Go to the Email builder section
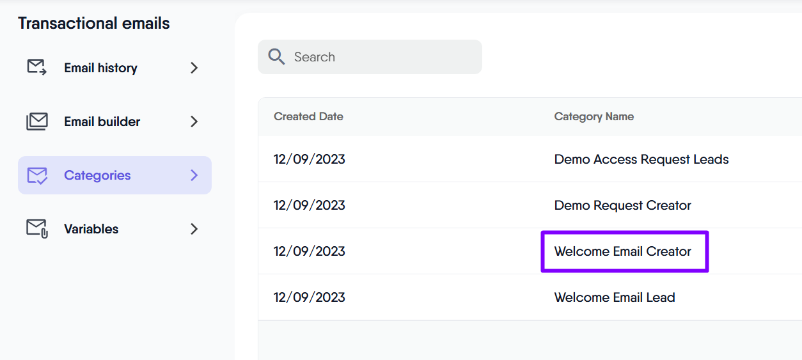This screenshot has height=360, width=802. click(x=102, y=121)
